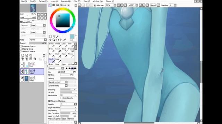This screenshot has height=124, width=222.
Task: Collapse the Advanced Settings section
Action: click(x=49, y=101)
